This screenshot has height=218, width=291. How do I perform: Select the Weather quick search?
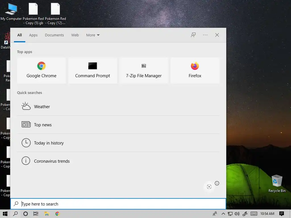[118, 107]
